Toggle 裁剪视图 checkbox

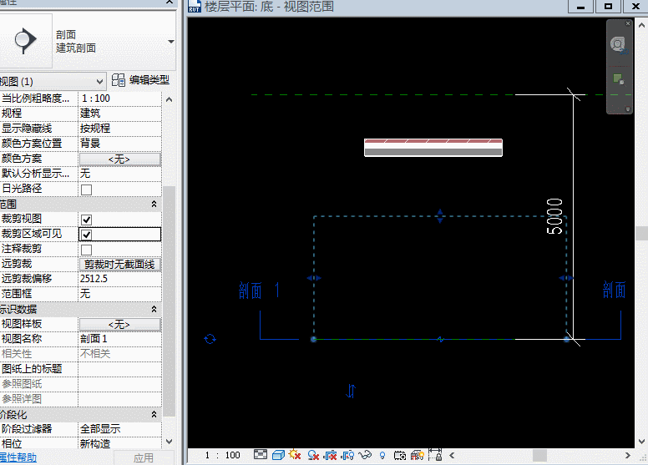[86, 220]
